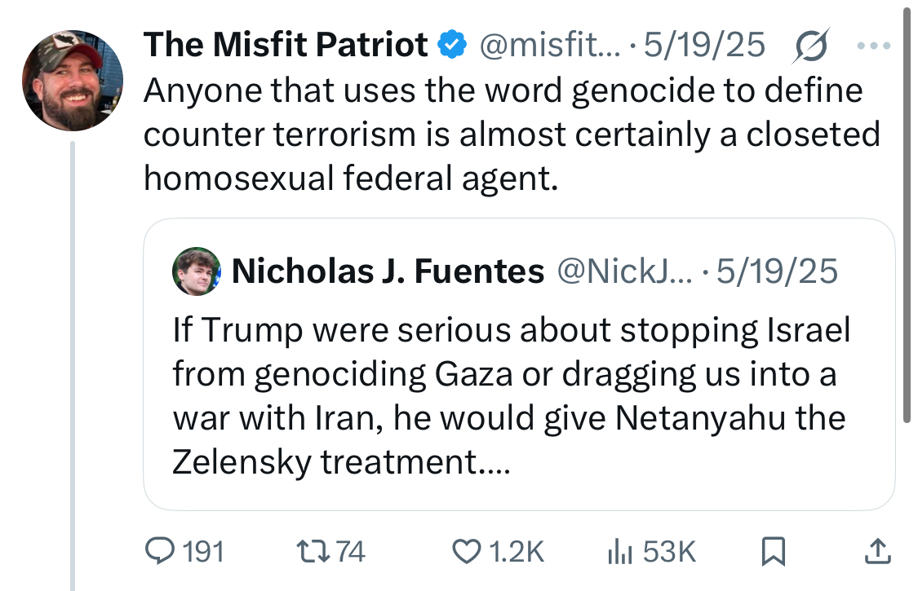Like the post with heart icon
This screenshot has width=918, height=591.
[x=466, y=551]
